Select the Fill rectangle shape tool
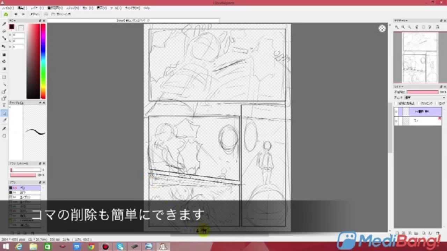The width and height of the screenshot is (447, 251). (x=4, y=54)
